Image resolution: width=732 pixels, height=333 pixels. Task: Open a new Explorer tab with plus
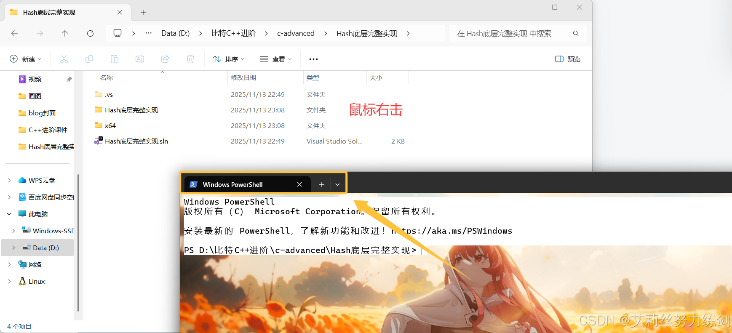[143, 13]
